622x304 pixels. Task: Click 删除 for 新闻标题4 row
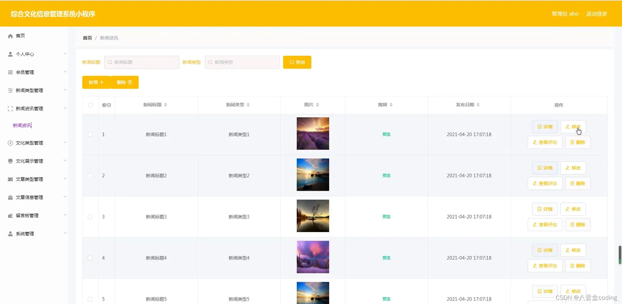click(x=578, y=266)
